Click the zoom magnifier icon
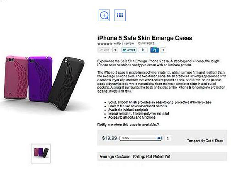 coord(104,15)
